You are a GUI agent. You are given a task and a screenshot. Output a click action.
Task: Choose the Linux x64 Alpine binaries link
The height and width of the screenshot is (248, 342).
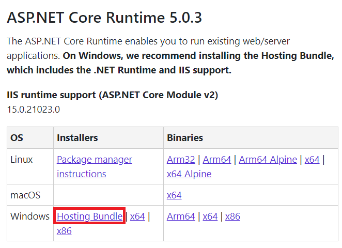click(x=189, y=174)
